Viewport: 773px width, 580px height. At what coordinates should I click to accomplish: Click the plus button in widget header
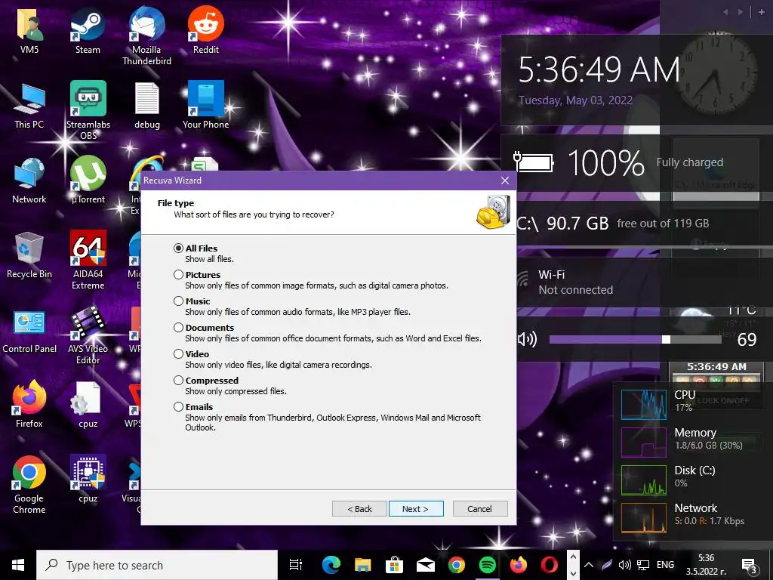pyautogui.click(x=762, y=12)
